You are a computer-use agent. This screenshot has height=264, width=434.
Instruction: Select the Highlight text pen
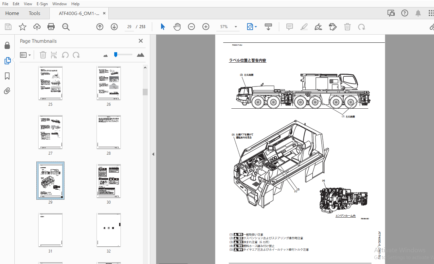304,27
